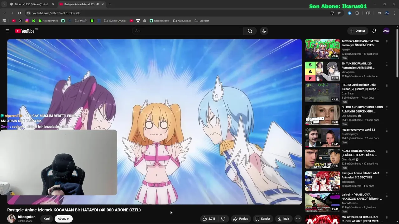Close the Minecraft ESC Çökme Çözümü tab
This screenshot has height=224, width=399.
(x=53, y=4)
